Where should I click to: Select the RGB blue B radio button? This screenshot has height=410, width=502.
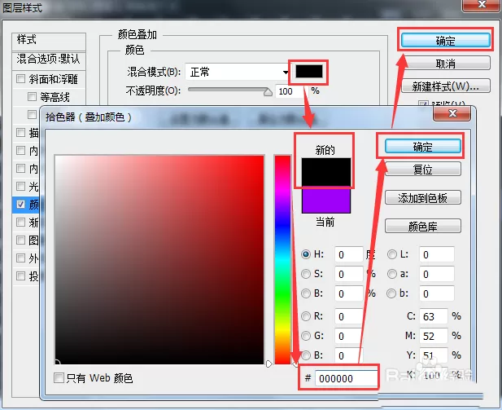[306, 355]
